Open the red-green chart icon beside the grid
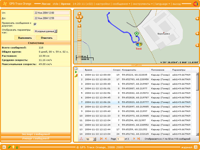200x150 pixels. click(76, 76)
